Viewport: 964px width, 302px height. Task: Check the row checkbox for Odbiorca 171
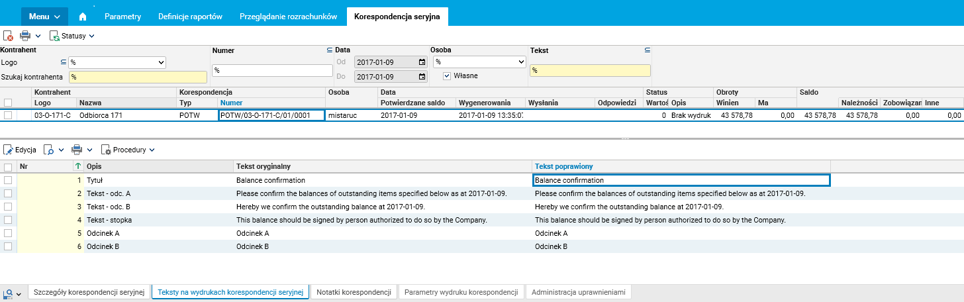[x=8, y=115]
